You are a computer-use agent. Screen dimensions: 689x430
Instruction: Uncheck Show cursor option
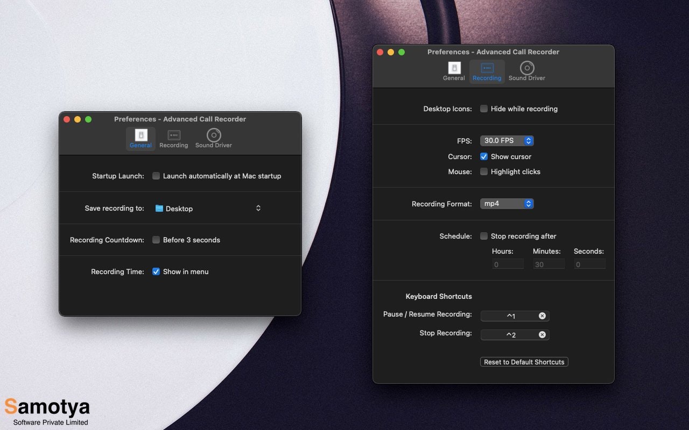point(484,156)
